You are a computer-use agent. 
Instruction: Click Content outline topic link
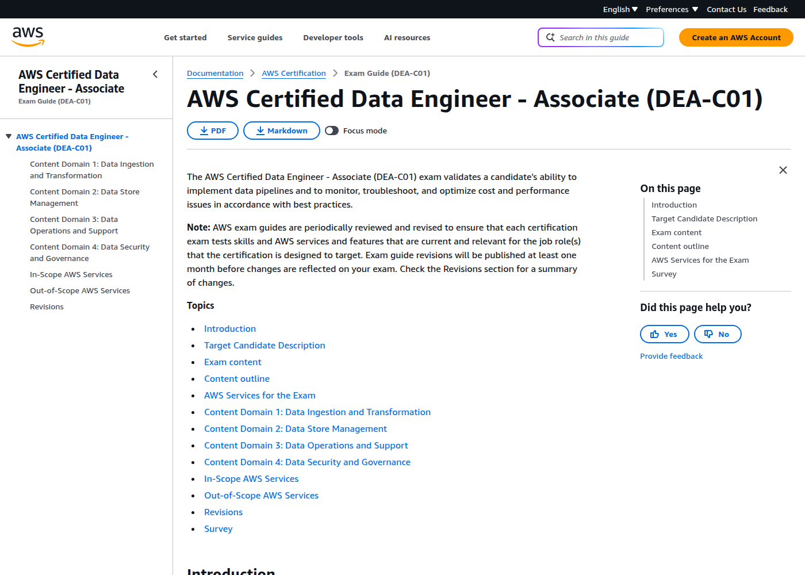tap(237, 378)
